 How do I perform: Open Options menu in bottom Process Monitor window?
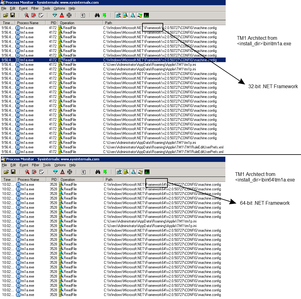click(60, 165)
